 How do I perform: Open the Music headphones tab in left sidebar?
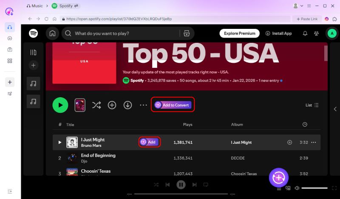click(x=10, y=27)
